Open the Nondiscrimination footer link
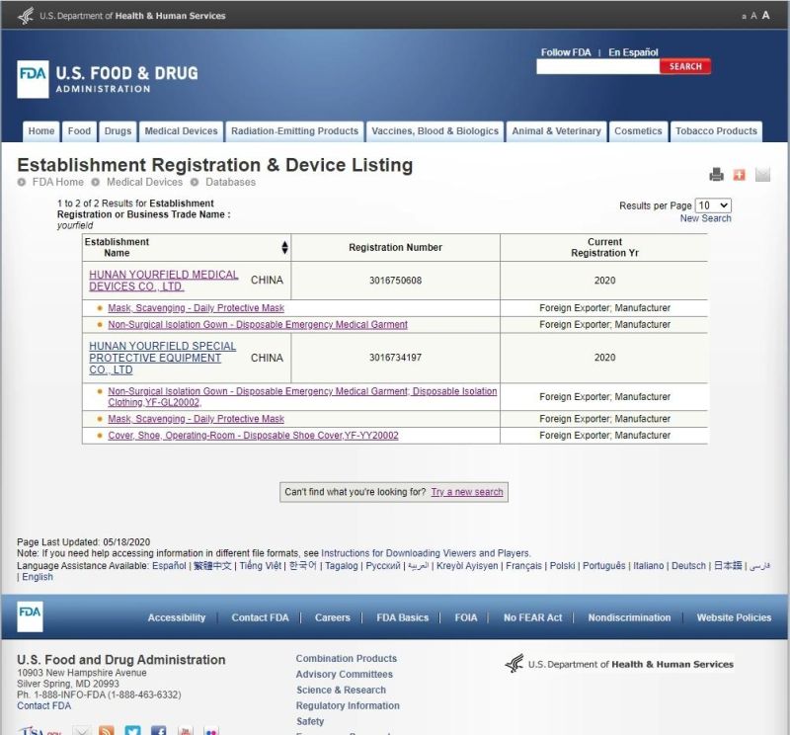 (x=629, y=617)
